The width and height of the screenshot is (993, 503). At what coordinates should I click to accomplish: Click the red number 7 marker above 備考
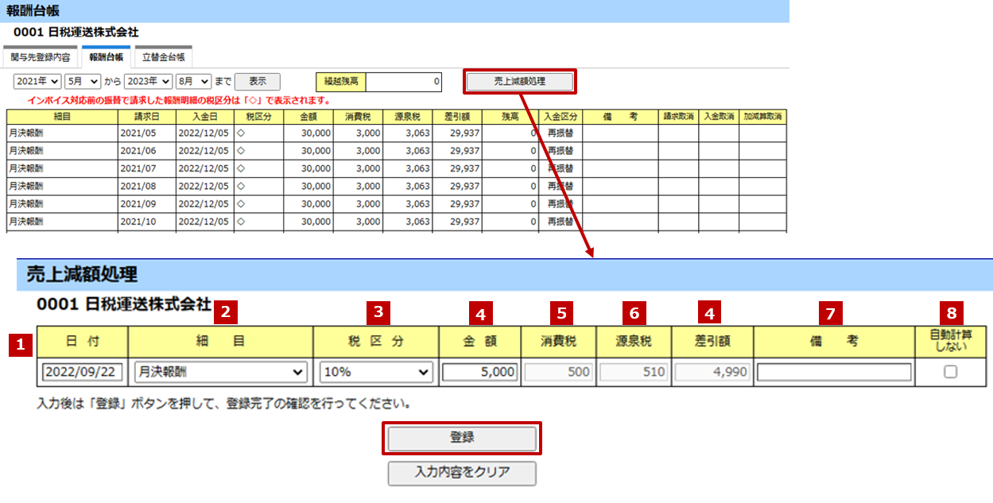click(x=831, y=313)
